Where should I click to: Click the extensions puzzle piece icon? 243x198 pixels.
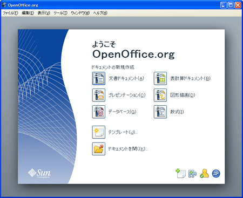pos(192,174)
